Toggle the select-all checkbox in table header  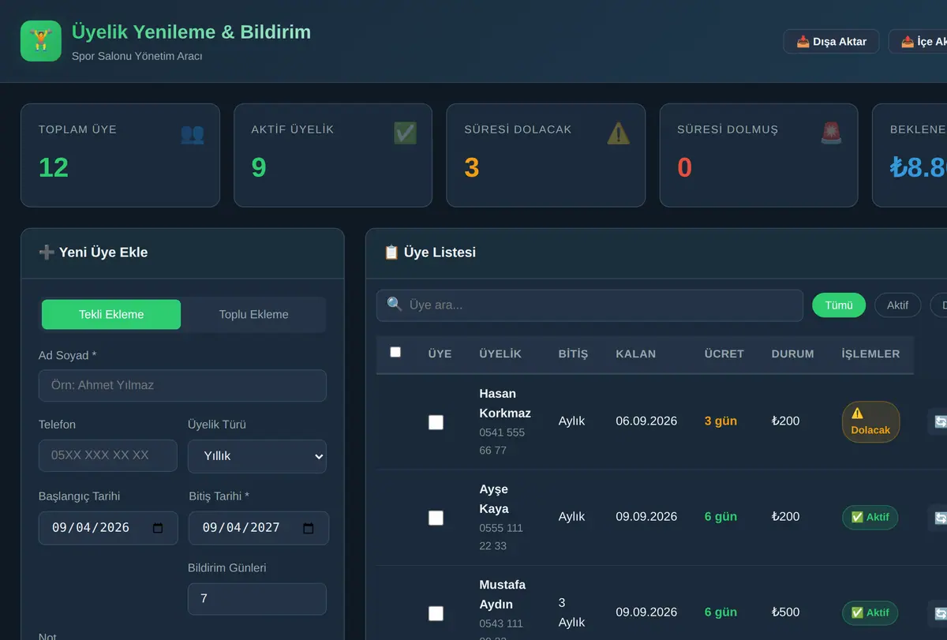395,352
